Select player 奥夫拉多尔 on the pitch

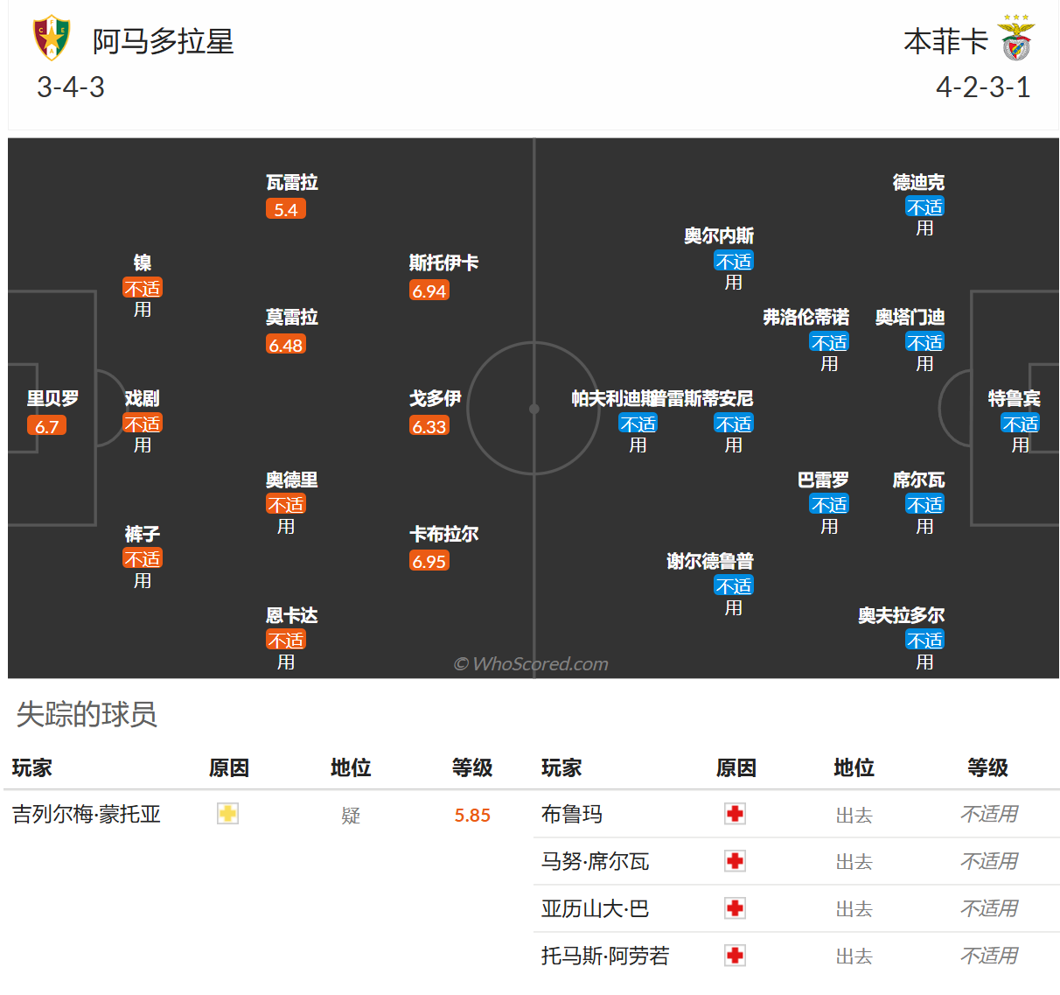901,616
